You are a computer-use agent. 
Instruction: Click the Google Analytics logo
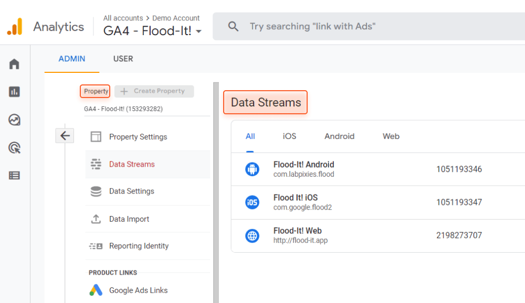tap(15, 26)
